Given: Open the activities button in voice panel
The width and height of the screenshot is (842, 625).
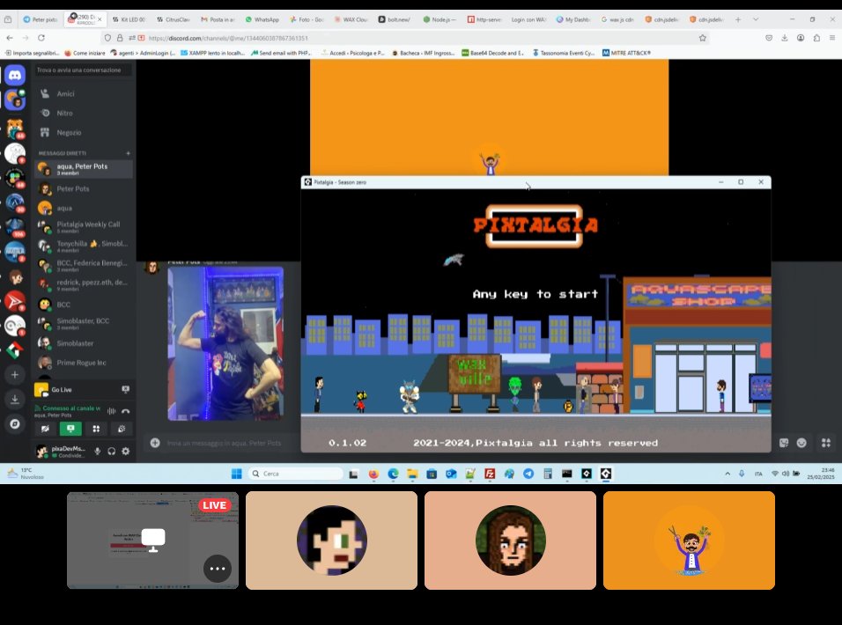Looking at the screenshot, I should 96,429.
